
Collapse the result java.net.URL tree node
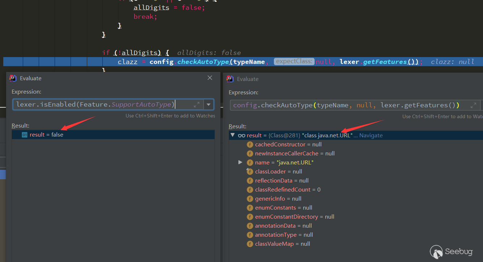(233, 135)
